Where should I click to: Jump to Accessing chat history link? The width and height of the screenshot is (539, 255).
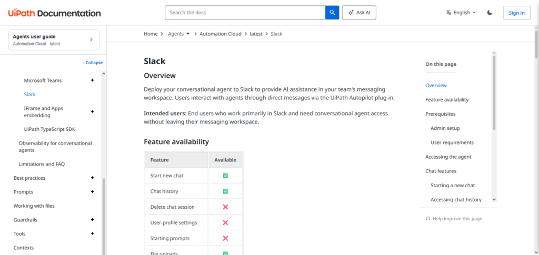[x=456, y=199]
